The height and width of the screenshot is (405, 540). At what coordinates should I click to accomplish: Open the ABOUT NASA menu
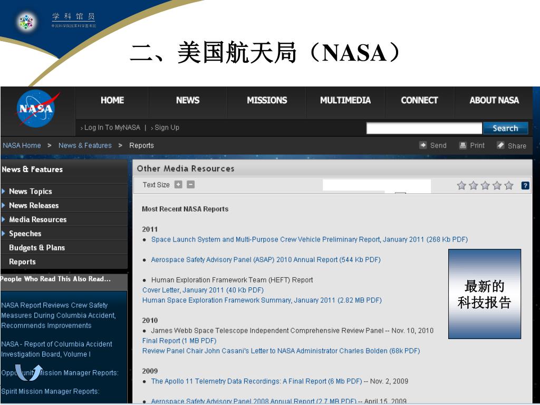(x=494, y=100)
